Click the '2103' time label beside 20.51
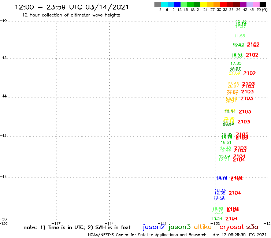The width and height of the screenshot is (271, 238). (245, 112)
